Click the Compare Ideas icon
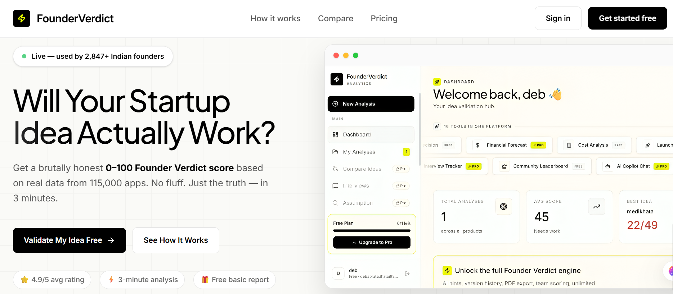 tap(335, 169)
